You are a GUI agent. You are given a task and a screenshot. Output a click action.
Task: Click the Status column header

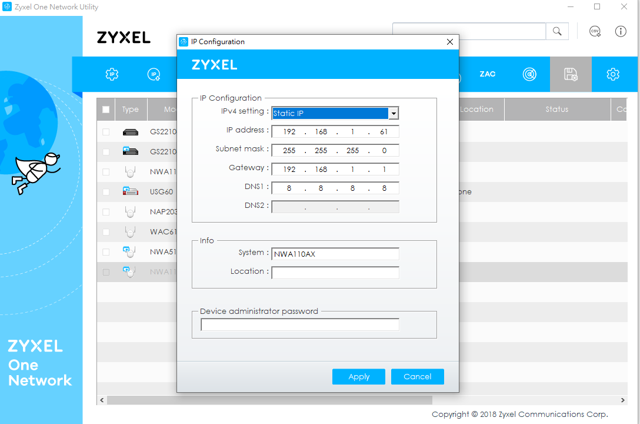(557, 110)
